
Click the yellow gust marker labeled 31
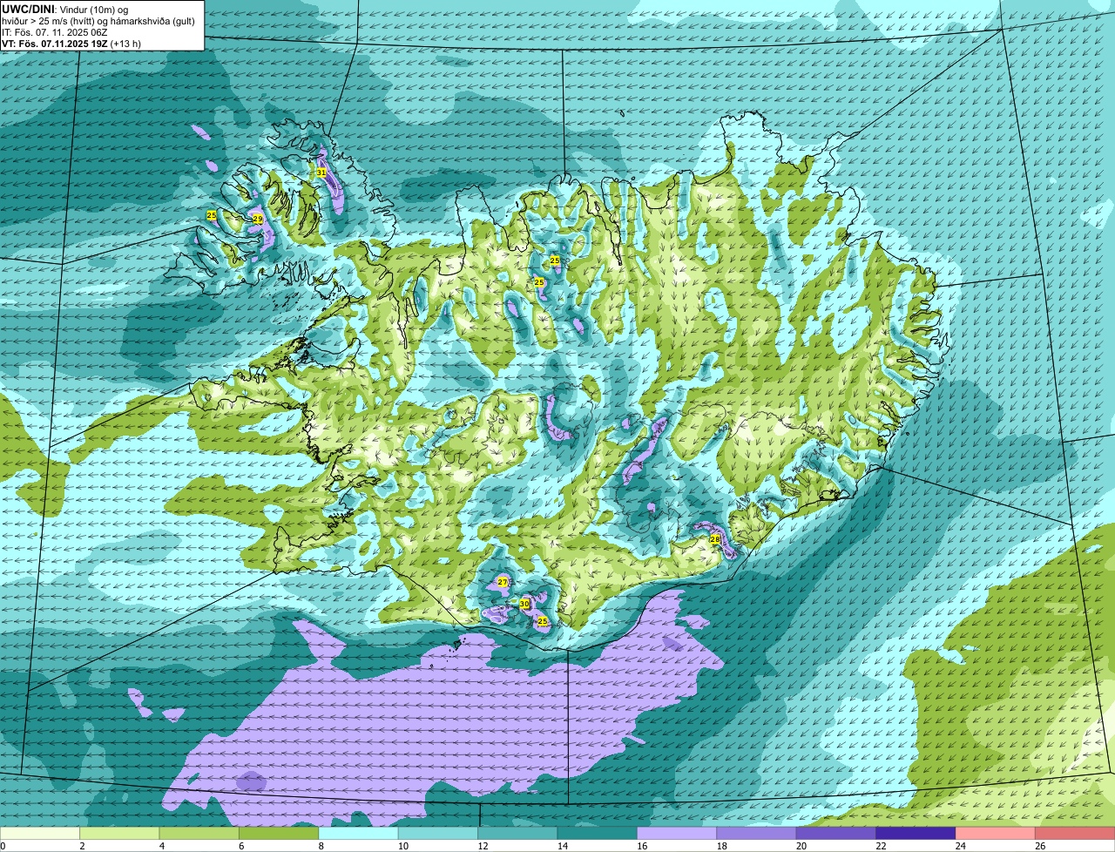click(321, 172)
